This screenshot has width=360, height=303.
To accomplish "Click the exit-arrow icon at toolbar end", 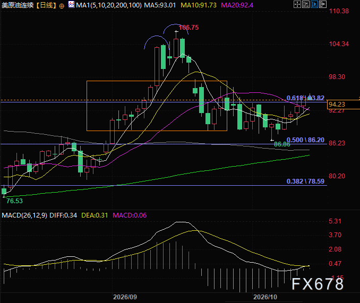I will [323, 4].
